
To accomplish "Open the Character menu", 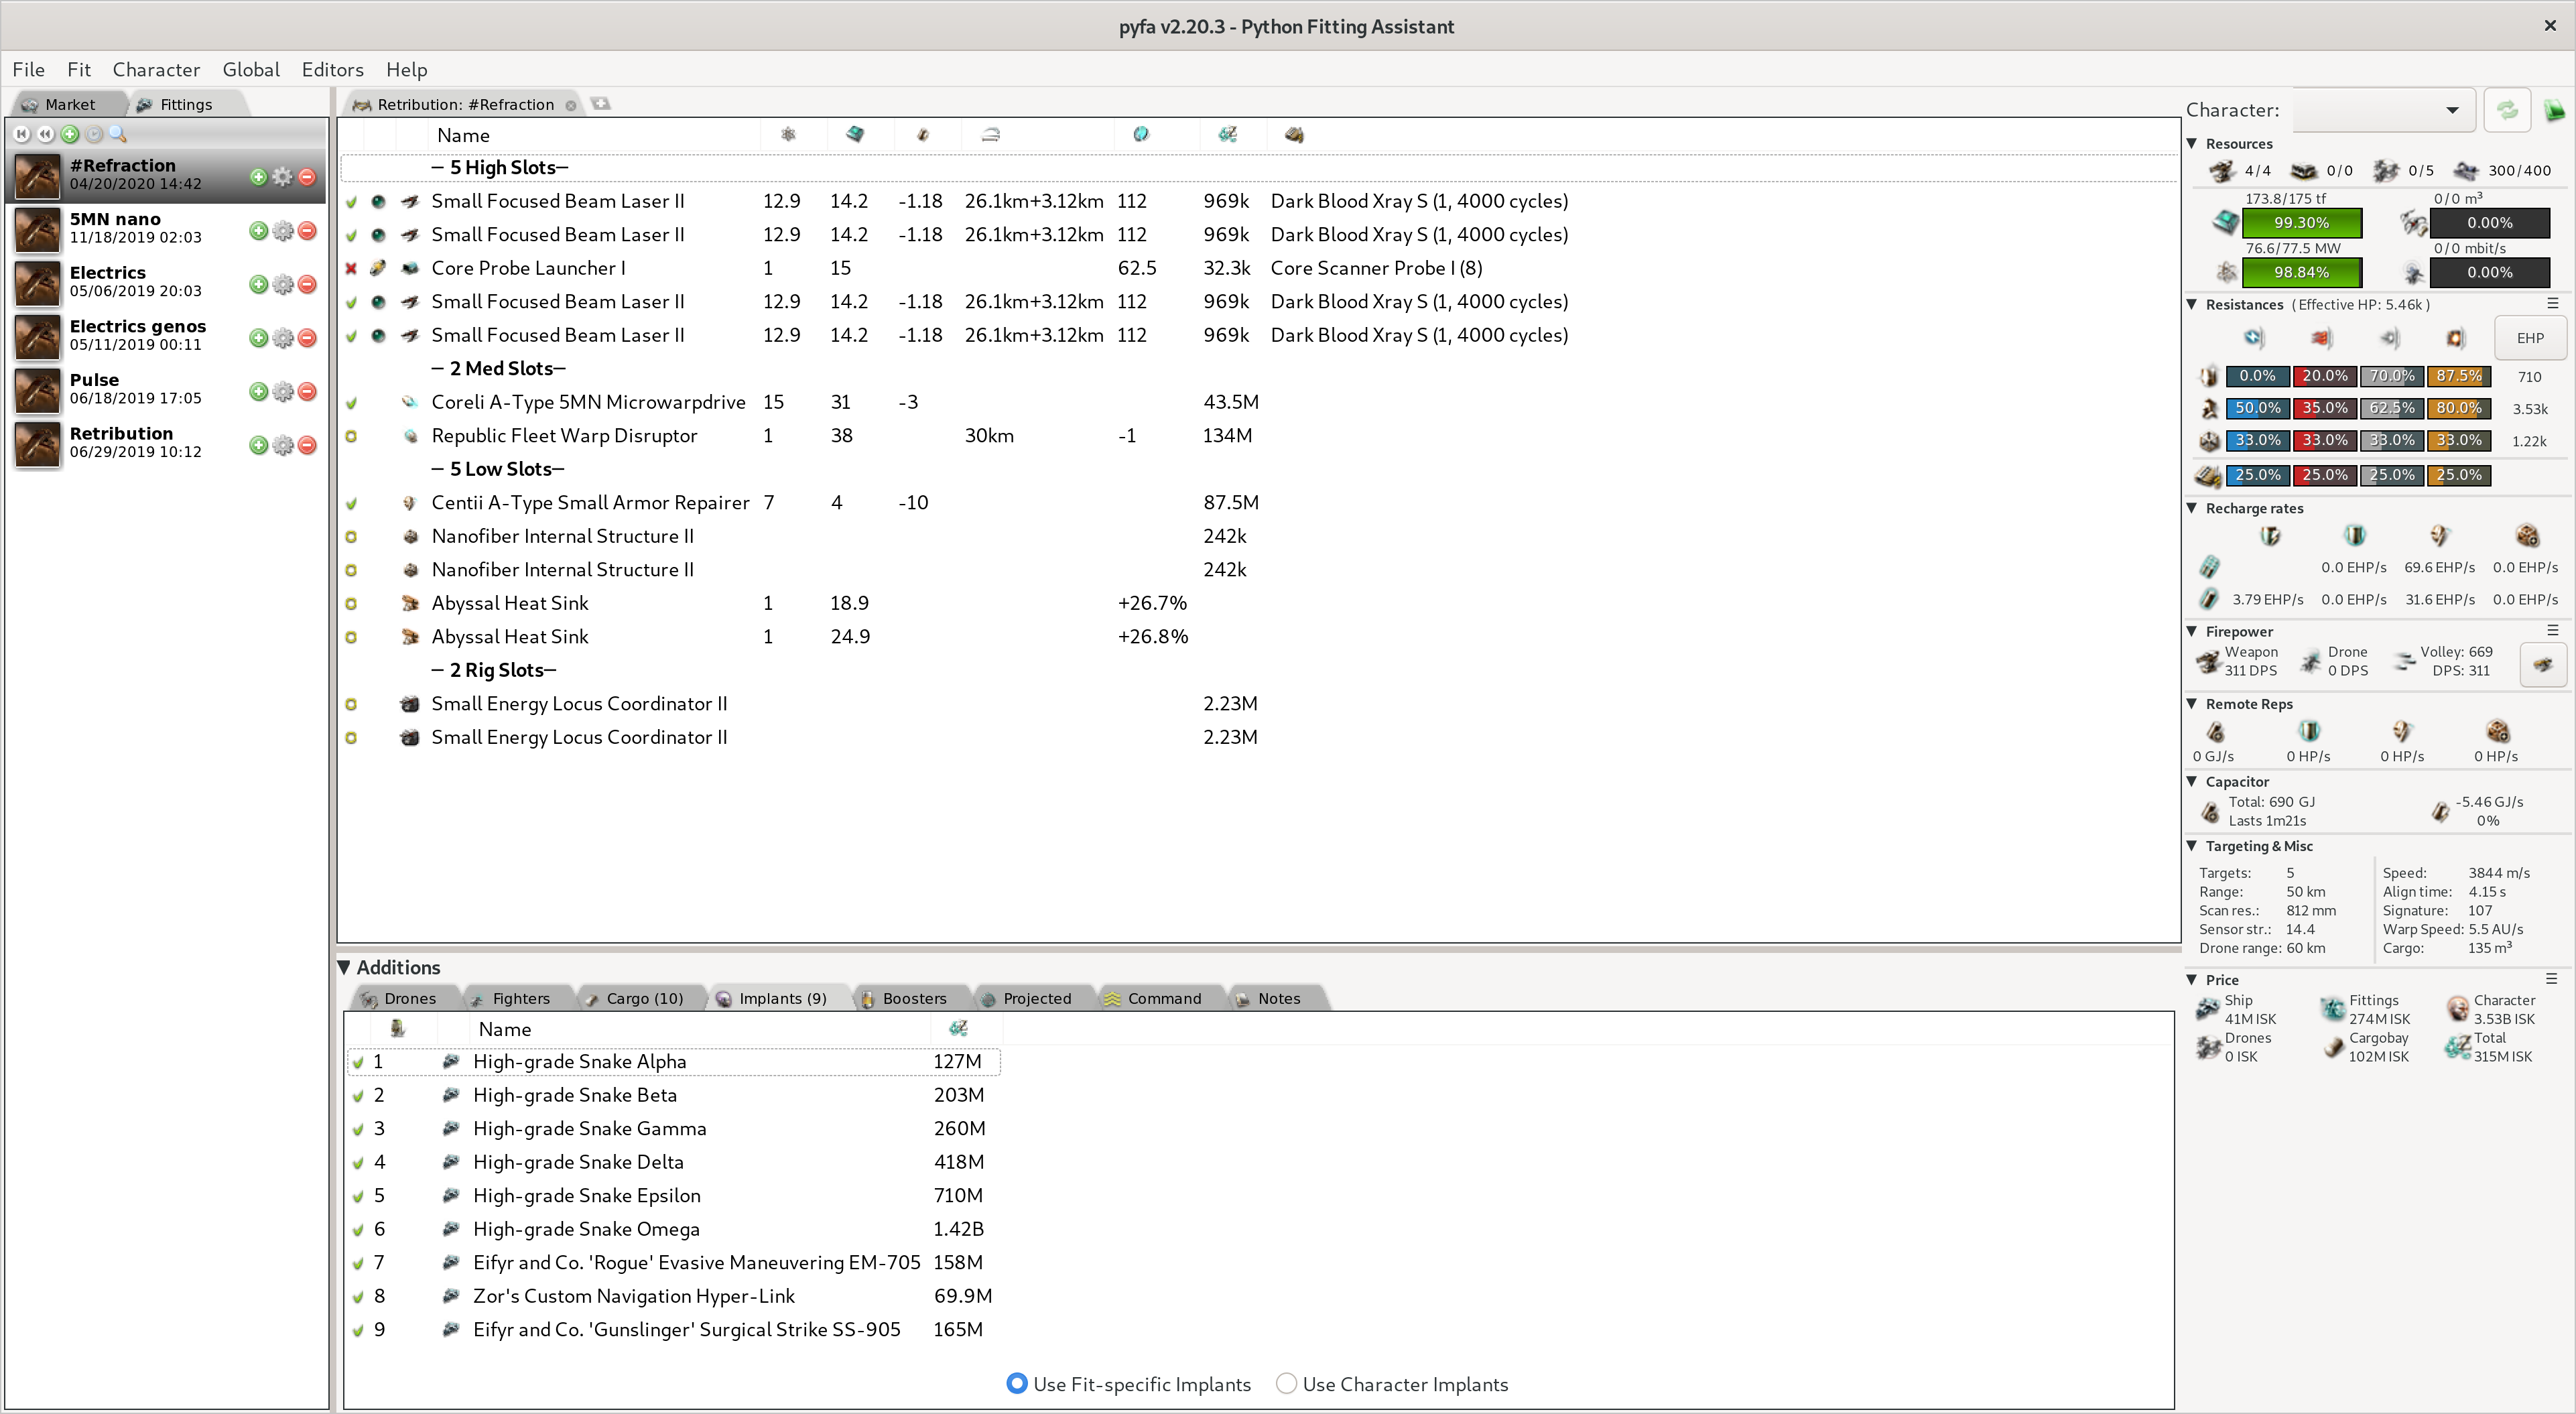I will click(156, 69).
